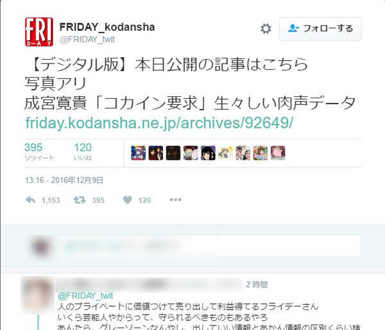Screen dimensions: 385x330
Task: View the 395 リツイート count list
Action: 39,152
